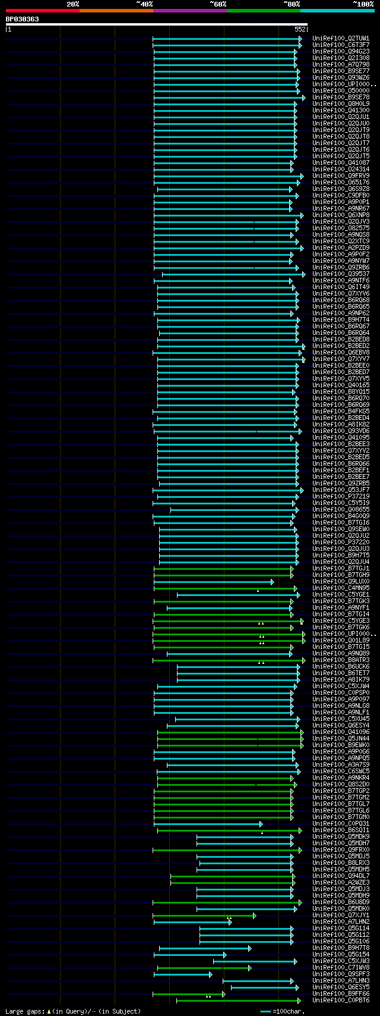Open hit UniRef100_A7Q798

tap(341, 64)
